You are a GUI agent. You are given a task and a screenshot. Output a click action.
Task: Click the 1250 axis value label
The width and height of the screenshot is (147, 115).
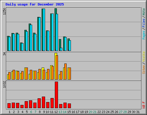pyautogui.click(x=4, y=11)
